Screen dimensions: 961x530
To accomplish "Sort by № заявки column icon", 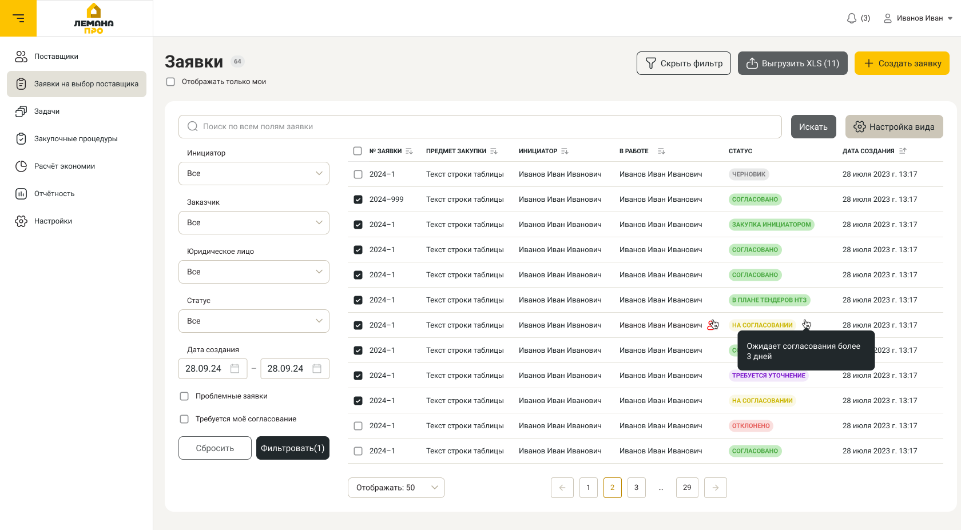I will click(409, 151).
